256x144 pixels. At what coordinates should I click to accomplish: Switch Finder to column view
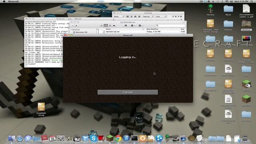pos(110,26)
